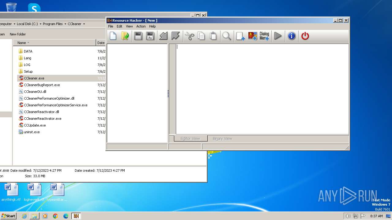This screenshot has width=392, height=220.
Task: Click the Dialog Menu toolbar icon
Action: point(264,36)
